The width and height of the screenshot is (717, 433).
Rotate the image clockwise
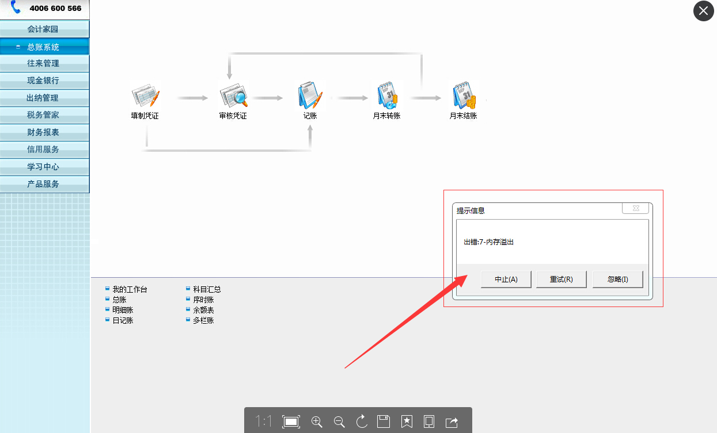click(x=362, y=421)
